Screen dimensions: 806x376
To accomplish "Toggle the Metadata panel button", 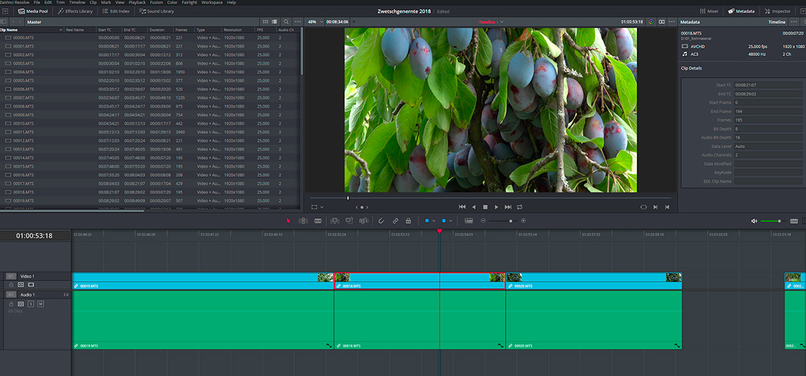I will 740,11.
